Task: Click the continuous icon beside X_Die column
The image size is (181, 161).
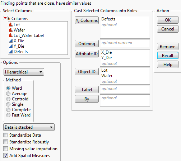Action: tap(11, 41)
